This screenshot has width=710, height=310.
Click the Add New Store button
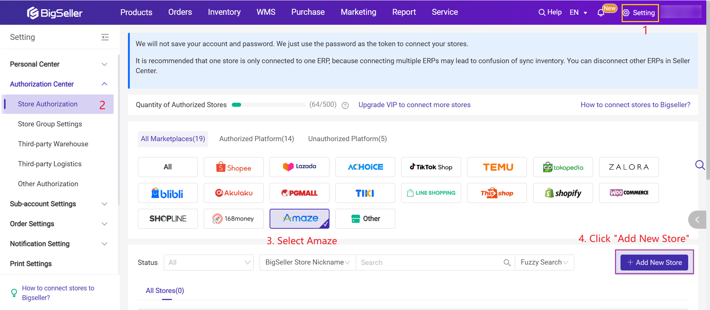click(654, 262)
